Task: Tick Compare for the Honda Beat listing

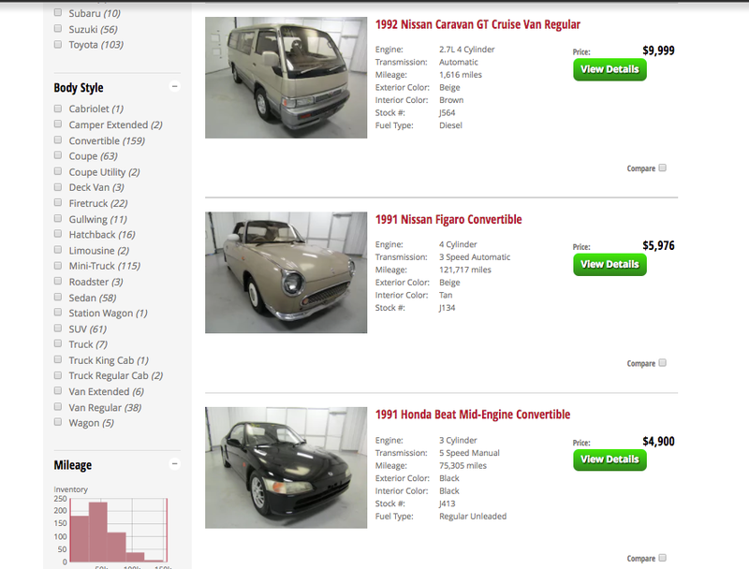Action: pos(663,558)
